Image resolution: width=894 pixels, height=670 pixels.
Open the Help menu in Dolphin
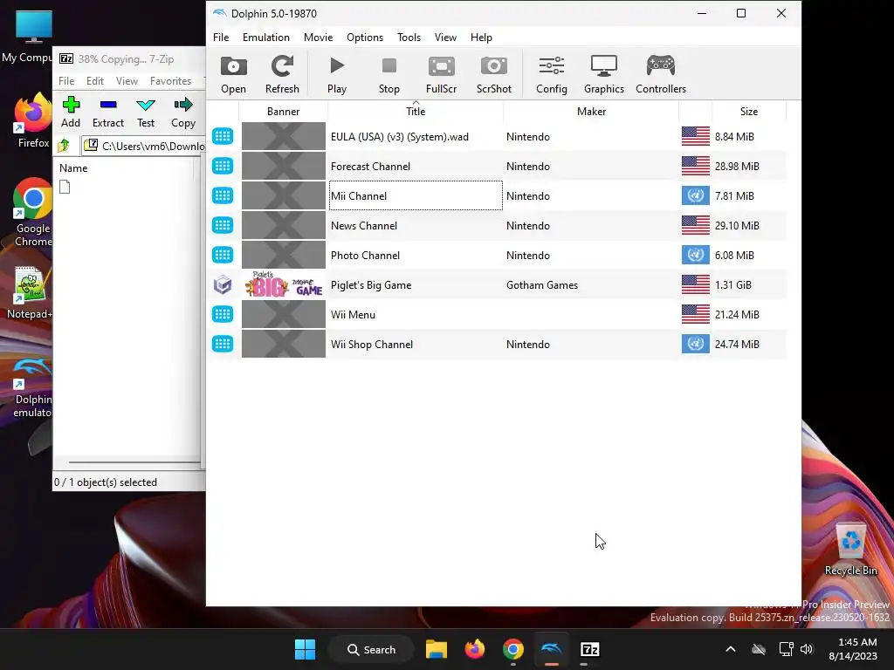point(481,37)
